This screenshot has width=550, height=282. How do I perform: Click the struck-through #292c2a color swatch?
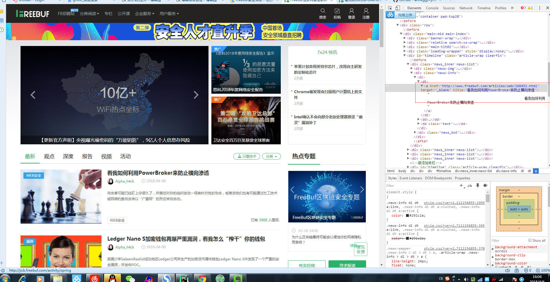tap(407, 238)
